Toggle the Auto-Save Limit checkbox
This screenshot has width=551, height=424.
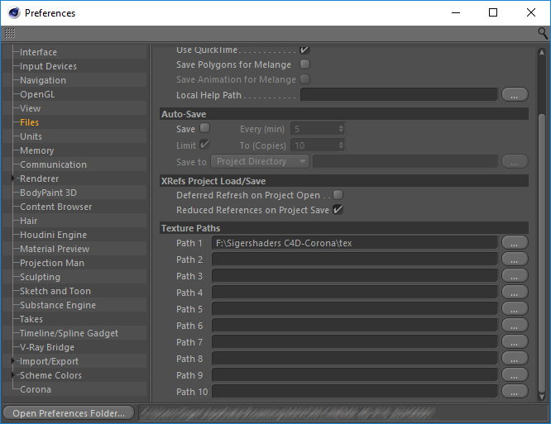[205, 145]
